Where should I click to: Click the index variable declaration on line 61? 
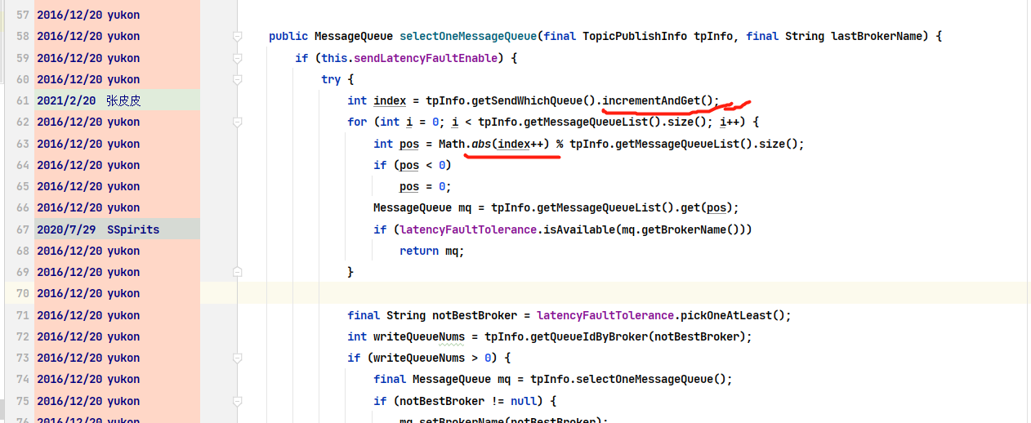[390, 100]
